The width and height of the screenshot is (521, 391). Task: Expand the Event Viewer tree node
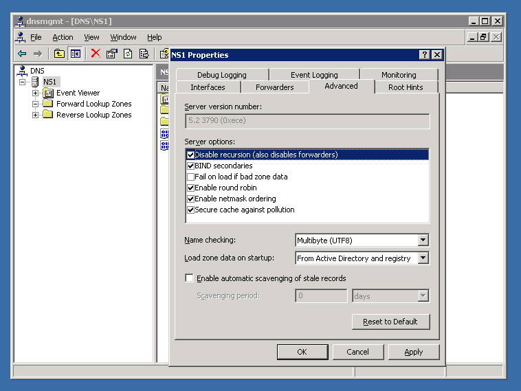[x=35, y=93]
